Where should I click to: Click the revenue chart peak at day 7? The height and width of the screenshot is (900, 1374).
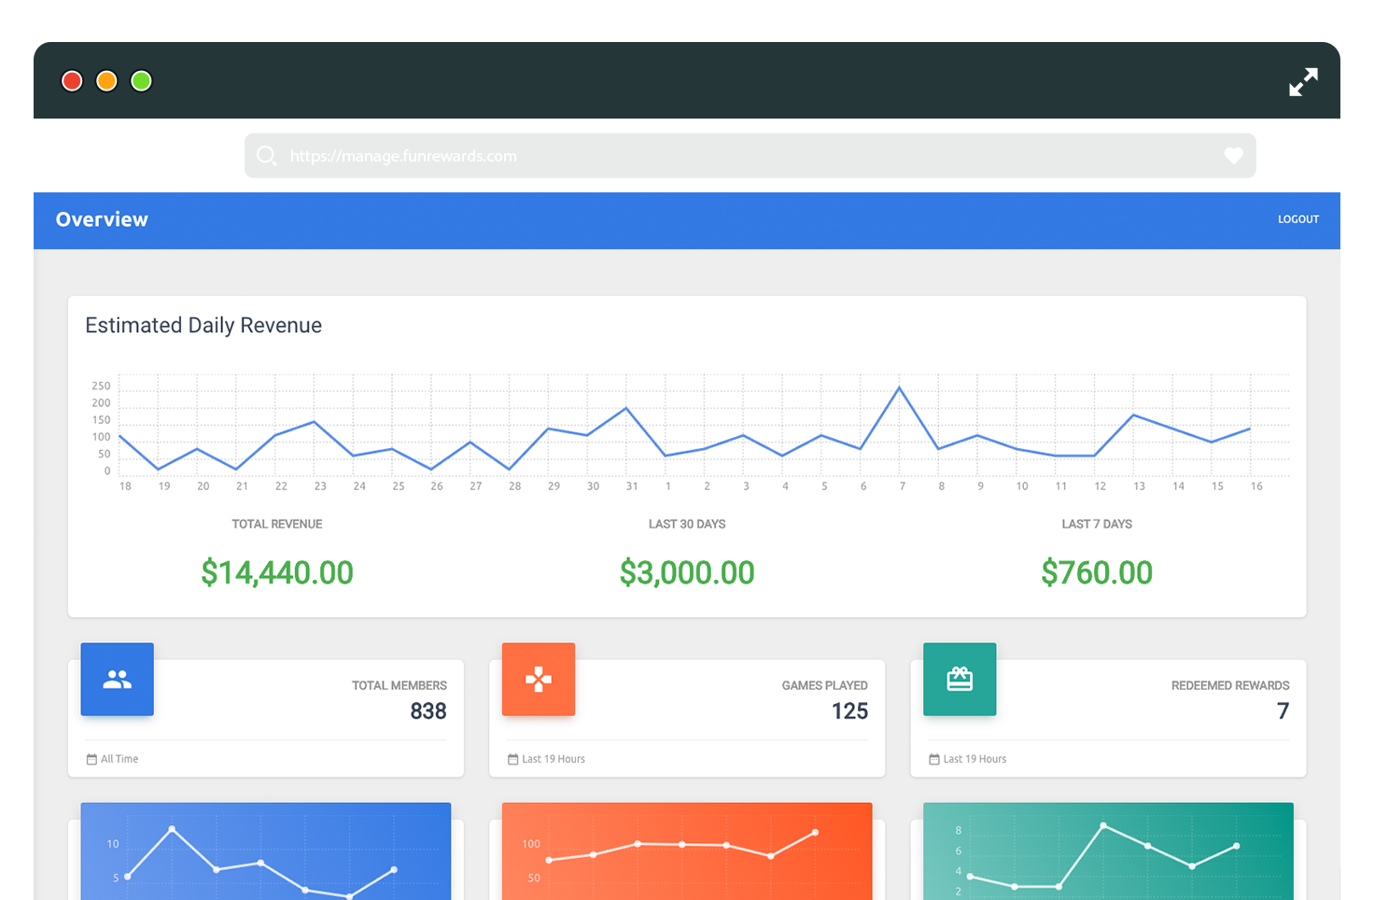tap(900, 387)
